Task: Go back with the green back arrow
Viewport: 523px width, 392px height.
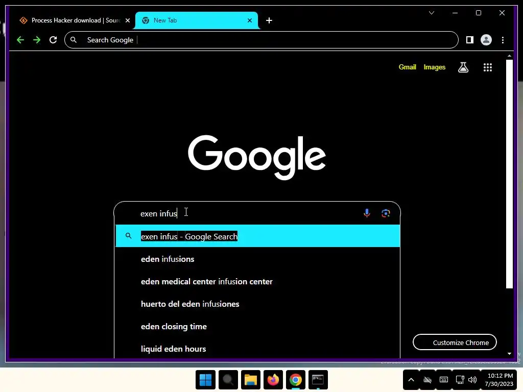Action: coord(20,40)
